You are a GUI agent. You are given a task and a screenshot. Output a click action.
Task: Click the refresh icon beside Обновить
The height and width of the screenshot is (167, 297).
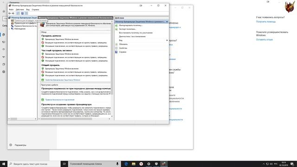tap(116, 45)
